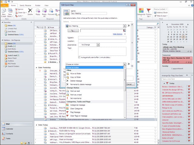Click the 'call electrician' task

pos(168,96)
